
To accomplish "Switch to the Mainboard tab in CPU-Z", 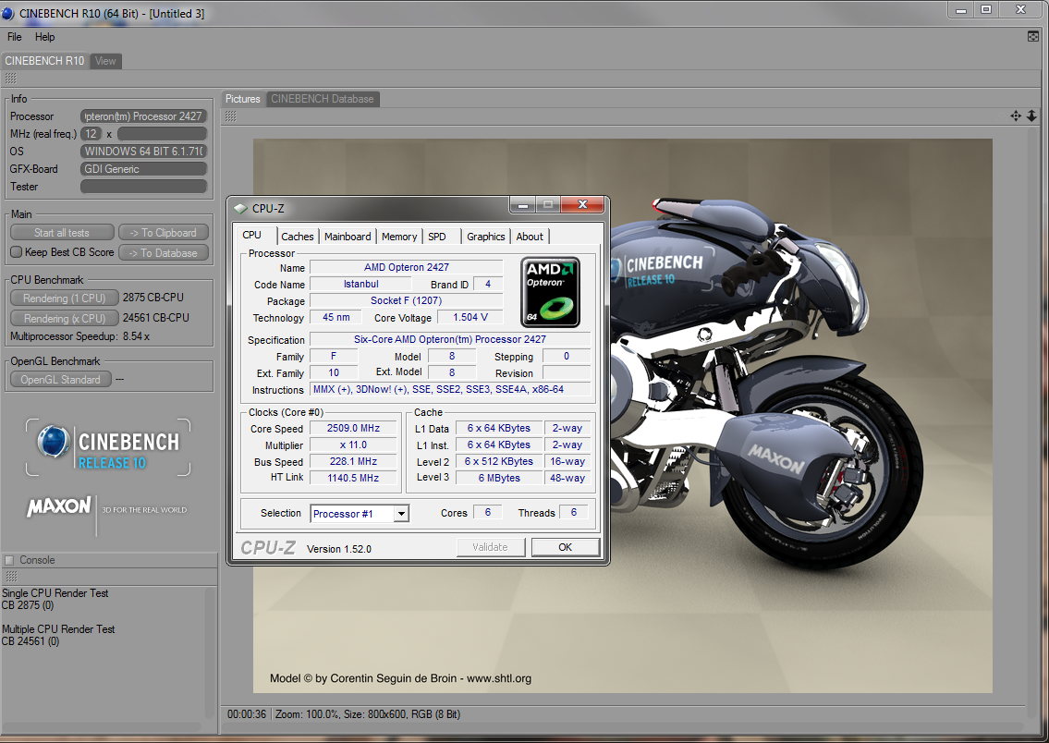I will 348,237.
